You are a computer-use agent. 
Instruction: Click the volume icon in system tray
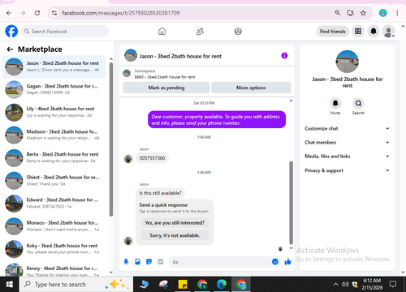tap(345, 284)
